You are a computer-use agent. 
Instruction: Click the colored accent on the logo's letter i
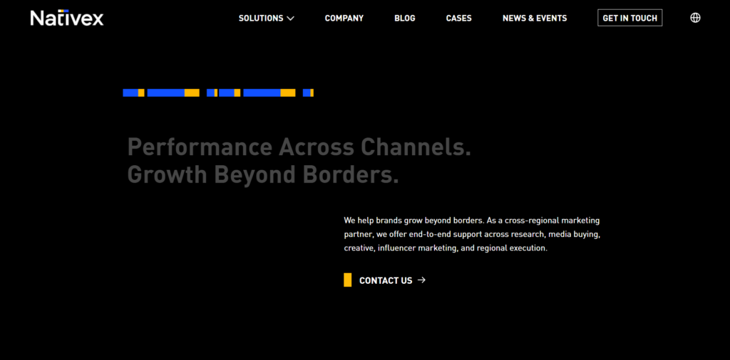(x=62, y=11)
